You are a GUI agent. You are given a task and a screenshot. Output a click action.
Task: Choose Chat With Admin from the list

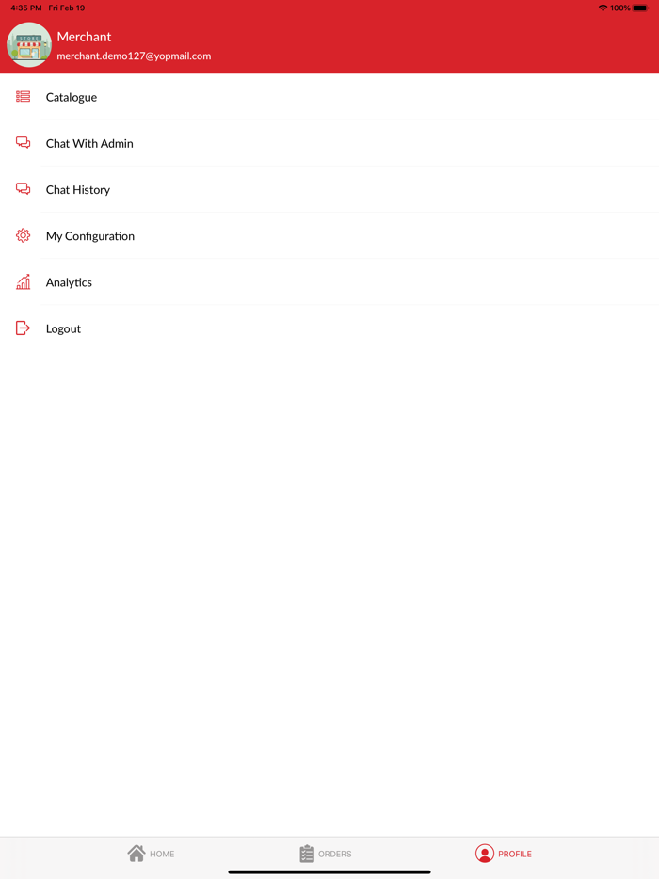click(329, 143)
